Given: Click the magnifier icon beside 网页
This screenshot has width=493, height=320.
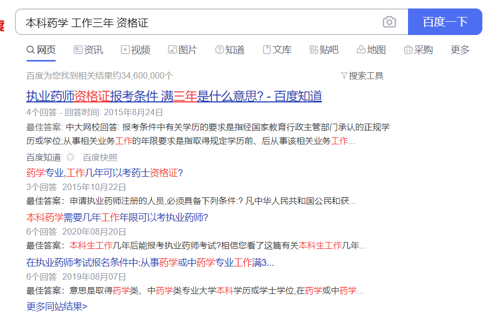Looking at the screenshot, I should [x=30, y=49].
